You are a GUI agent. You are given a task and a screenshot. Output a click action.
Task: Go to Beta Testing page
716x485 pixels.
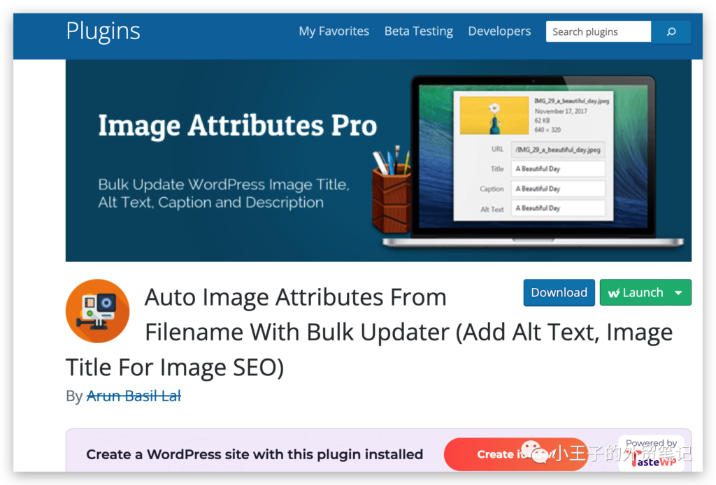pyautogui.click(x=418, y=31)
